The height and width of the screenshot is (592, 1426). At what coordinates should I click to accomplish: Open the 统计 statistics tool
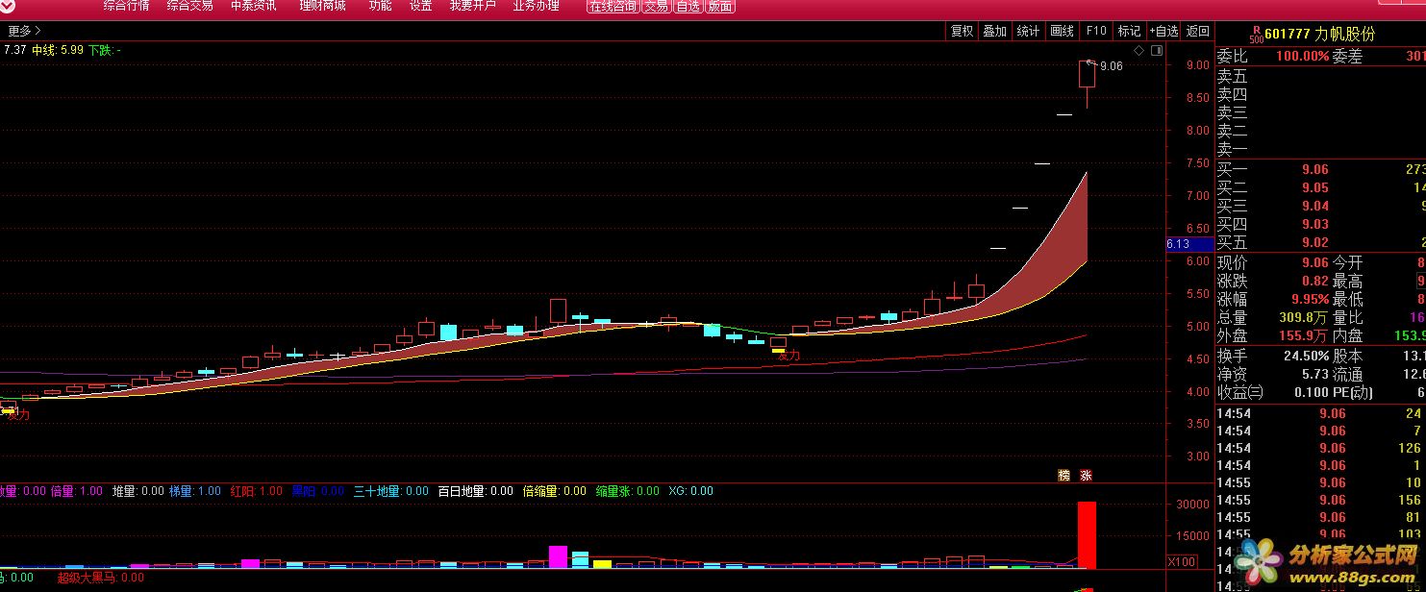coord(1028,31)
